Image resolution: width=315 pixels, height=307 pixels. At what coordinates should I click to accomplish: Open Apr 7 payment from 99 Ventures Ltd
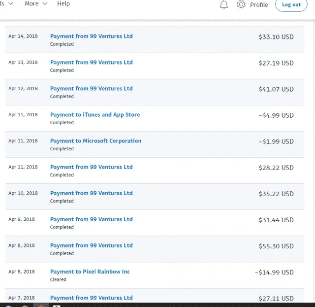point(92,298)
